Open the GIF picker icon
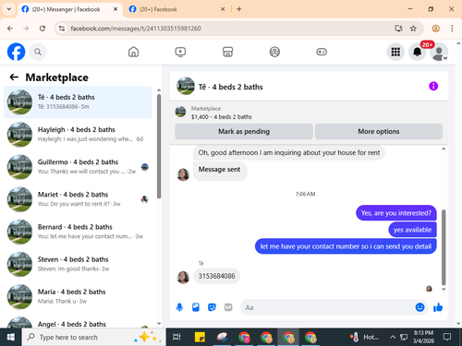Screen dimensions: 462x346 click(228, 307)
